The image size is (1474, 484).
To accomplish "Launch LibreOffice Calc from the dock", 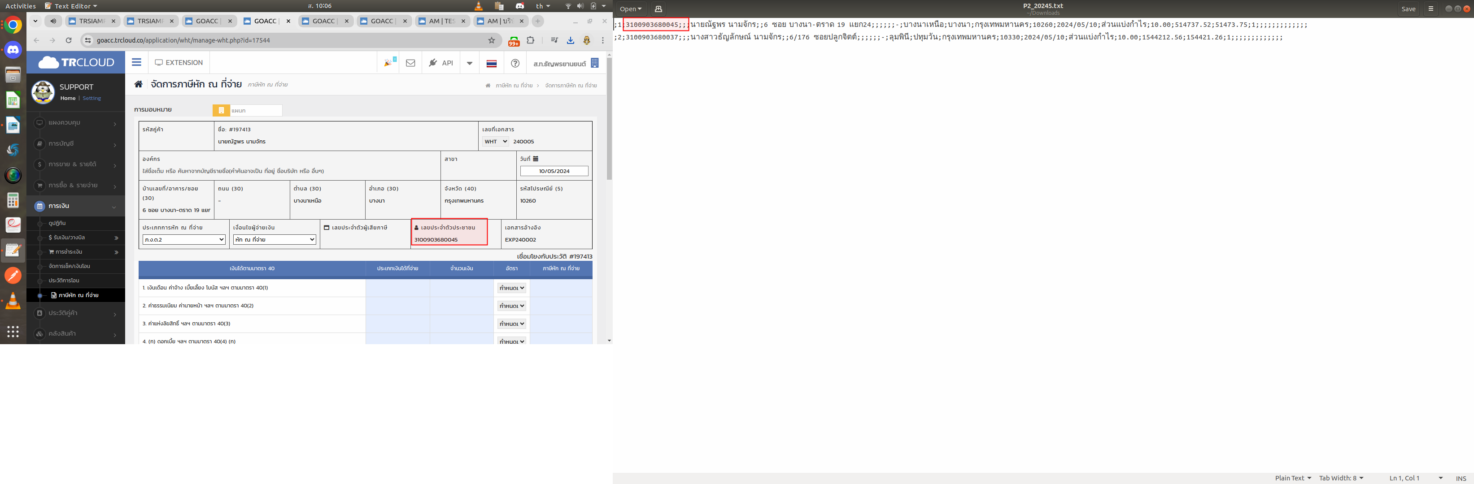I will [13, 100].
